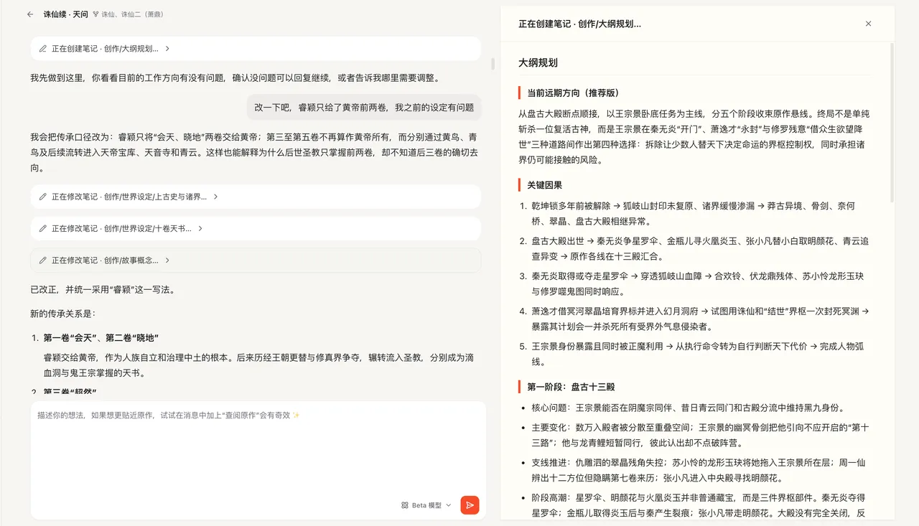
Task: Click the message input field placeholder
Action: coord(169,415)
